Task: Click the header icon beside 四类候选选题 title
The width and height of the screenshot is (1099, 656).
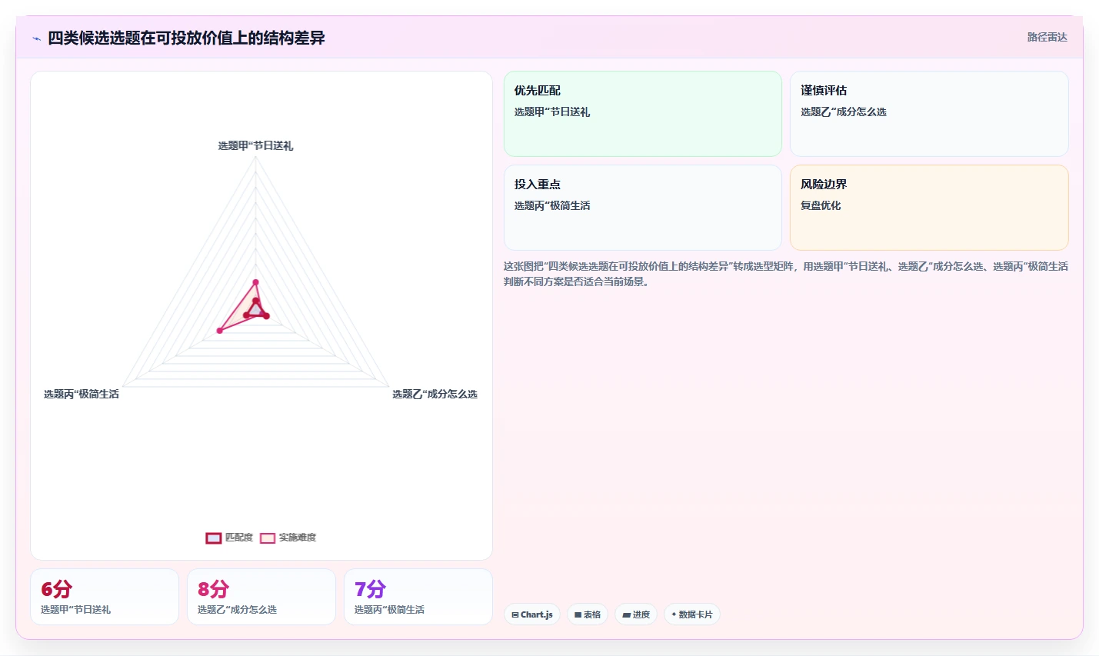Action: pyautogui.click(x=36, y=38)
